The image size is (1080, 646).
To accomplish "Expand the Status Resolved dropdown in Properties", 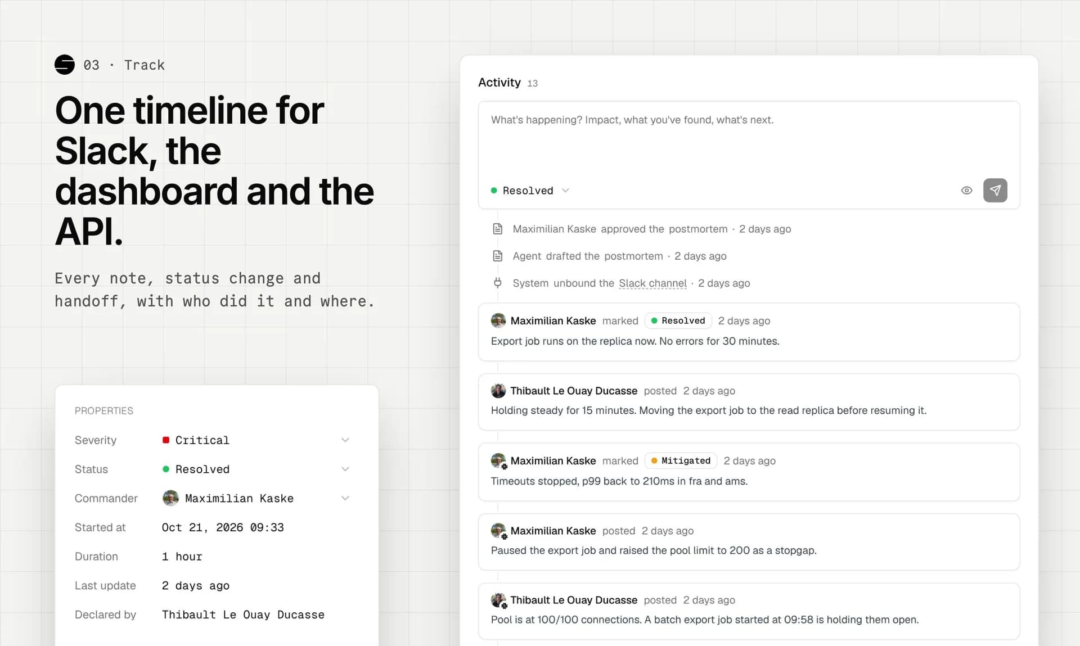I will [x=345, y=469].
